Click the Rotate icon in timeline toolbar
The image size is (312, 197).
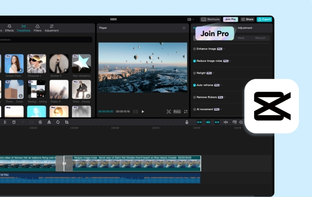[x=58, y=122]
